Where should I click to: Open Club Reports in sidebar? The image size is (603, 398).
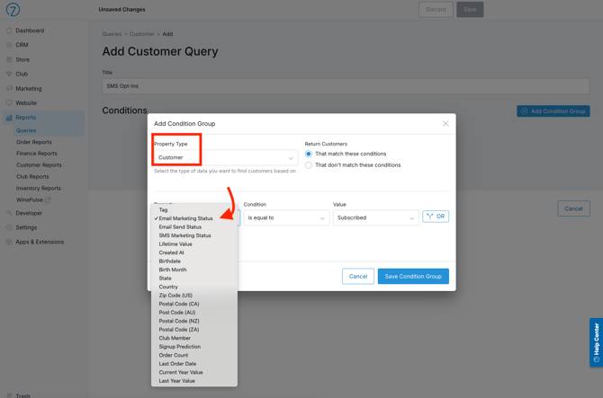click(x=32, y=177)
